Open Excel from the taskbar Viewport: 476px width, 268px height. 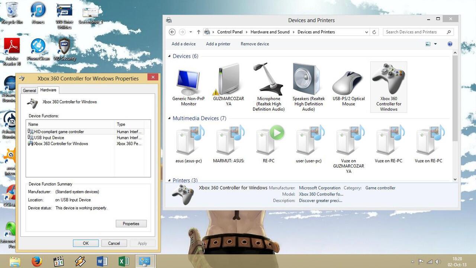click(x=124, y=261)
